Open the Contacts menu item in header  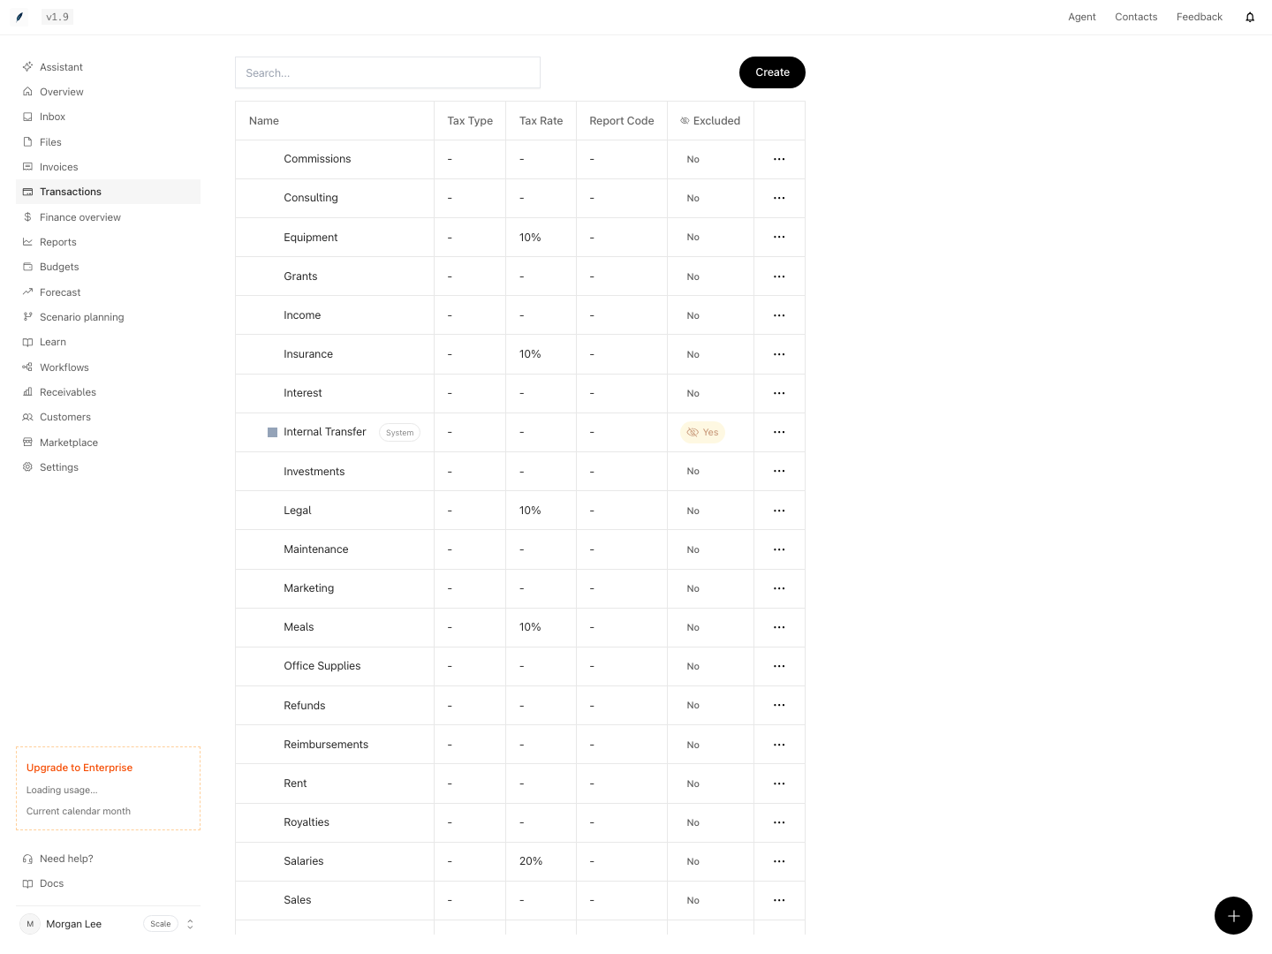click(1136, 17)
